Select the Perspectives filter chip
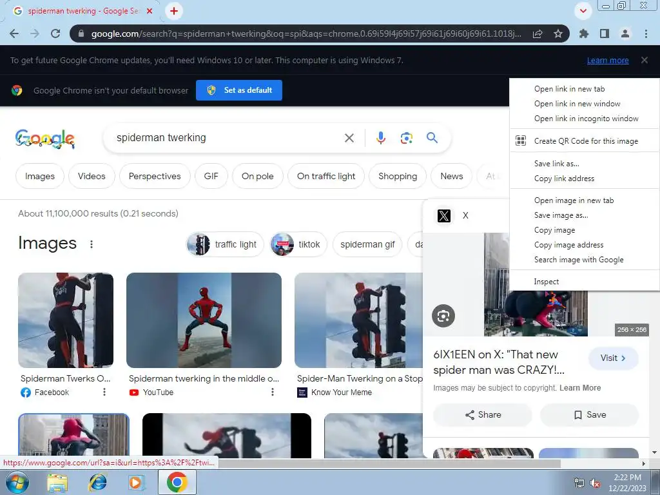This screenshot has width=660, height=495. [x=155, y=177]
